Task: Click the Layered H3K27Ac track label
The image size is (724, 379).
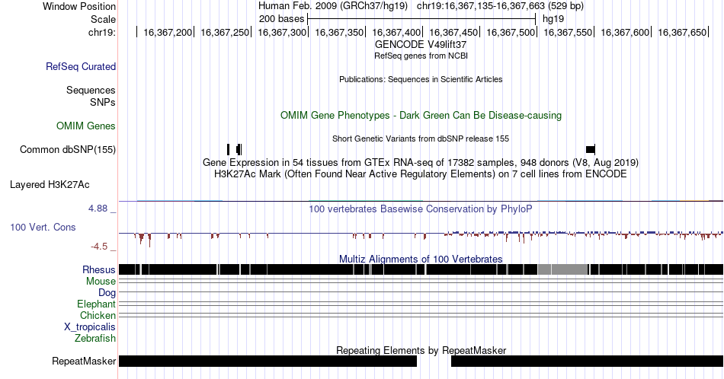Action: (x=50, y=184)
